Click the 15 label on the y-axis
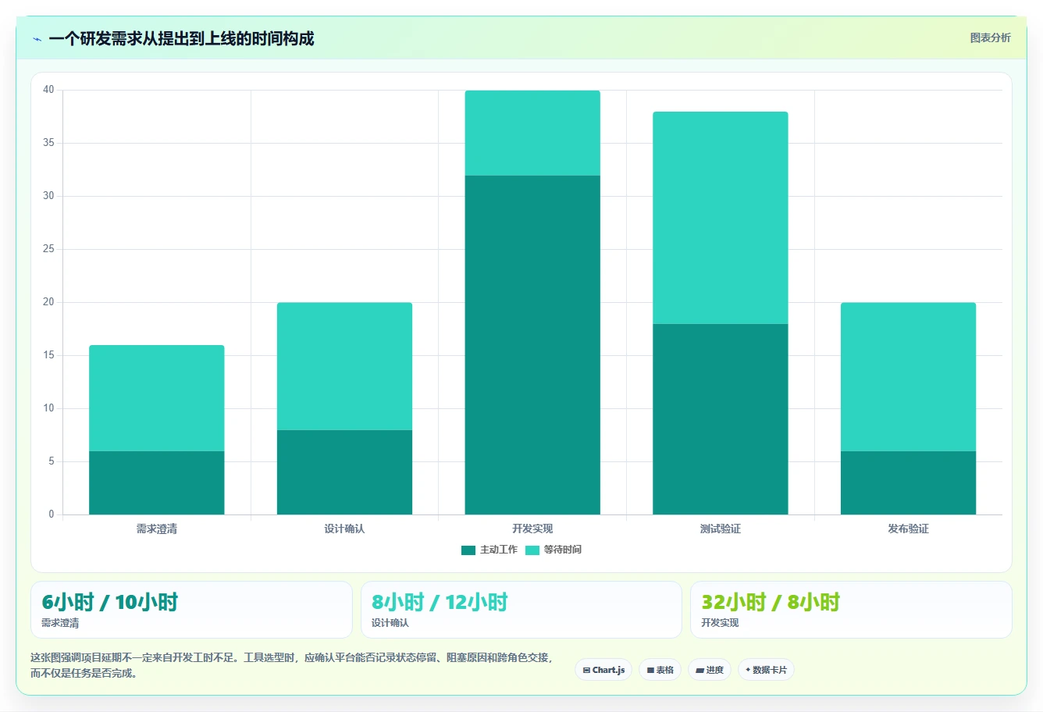This screenshot has width=1043, height=712. (x=48, y=355)
